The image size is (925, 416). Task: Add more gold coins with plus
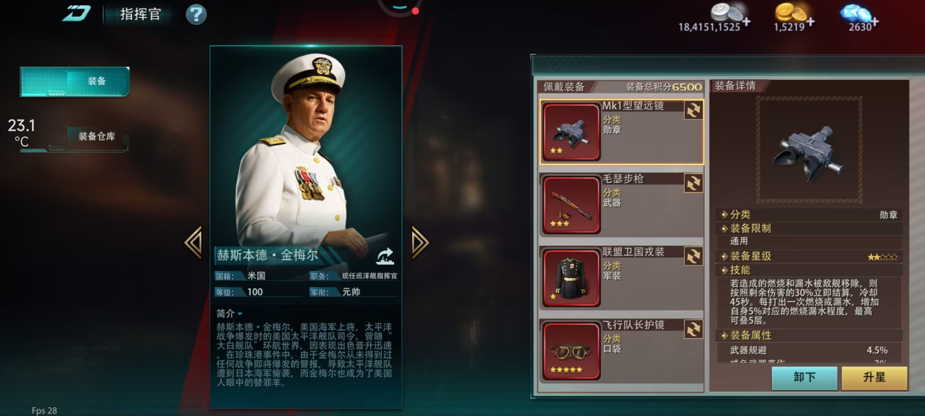811,22
